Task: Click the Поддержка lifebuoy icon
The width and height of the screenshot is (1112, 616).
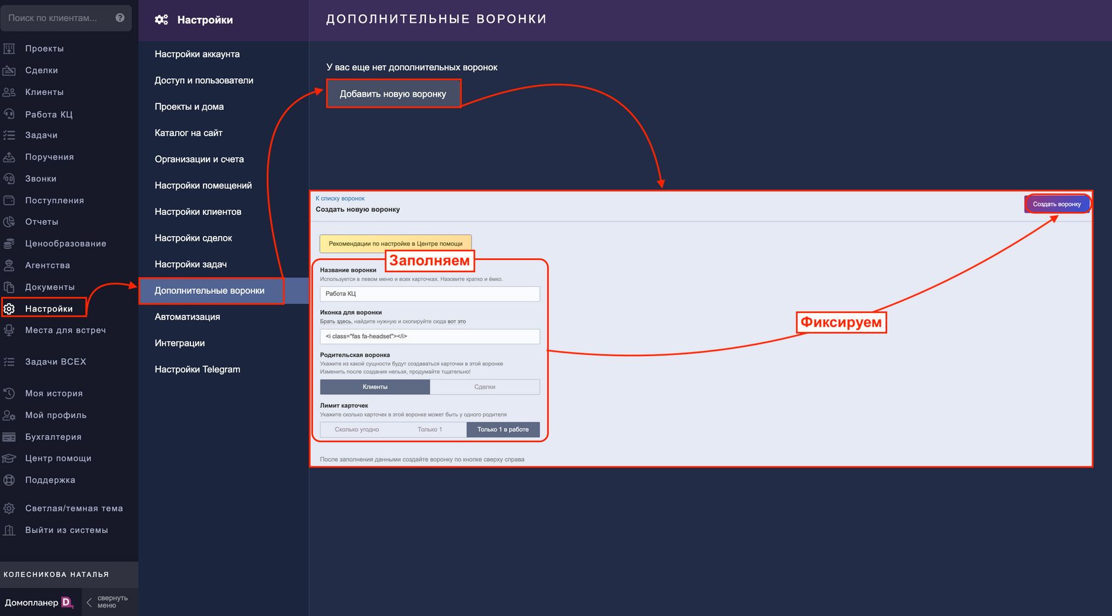Action: tap(9, 480)
